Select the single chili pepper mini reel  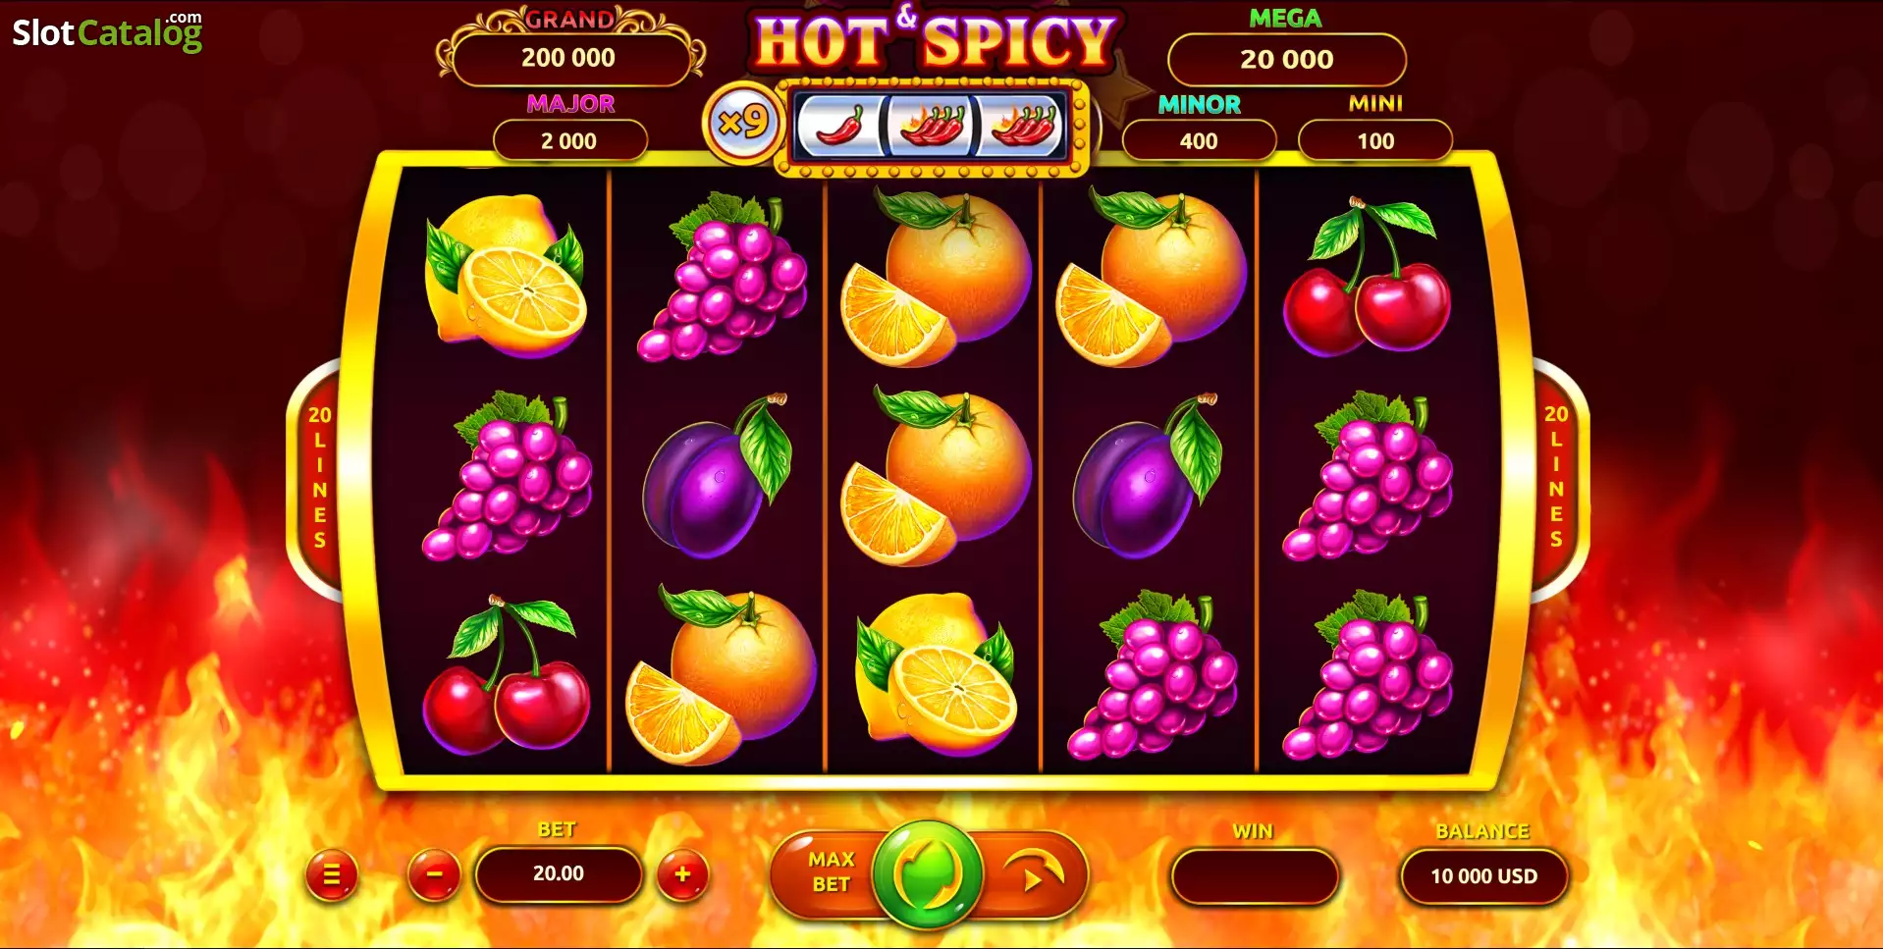coord(841,127)
